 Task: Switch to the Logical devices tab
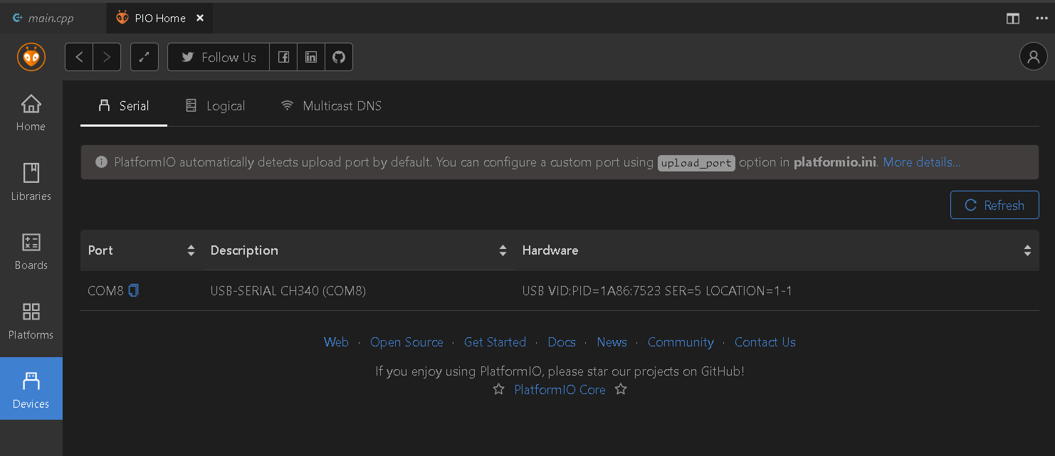pos(215,105)
